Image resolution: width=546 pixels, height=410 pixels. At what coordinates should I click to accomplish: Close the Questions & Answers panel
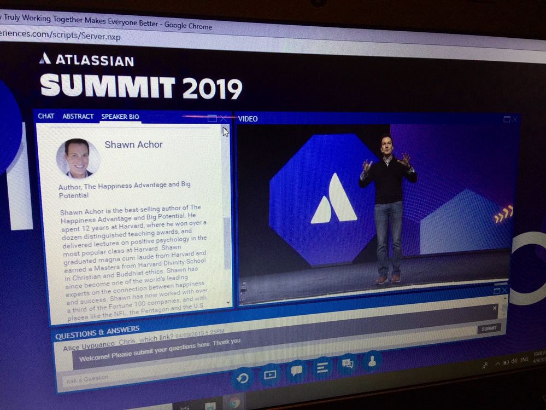coord(504,290)
